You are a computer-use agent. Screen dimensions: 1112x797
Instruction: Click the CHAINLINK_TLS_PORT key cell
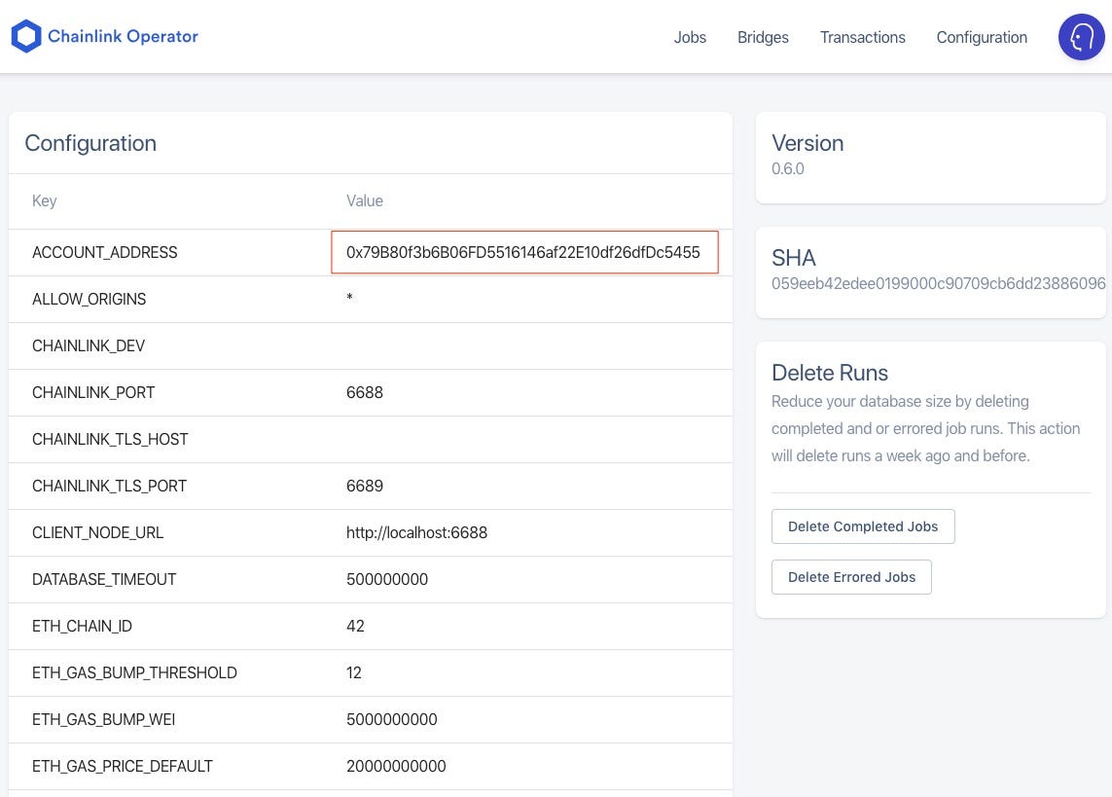[x=109, y=487]
